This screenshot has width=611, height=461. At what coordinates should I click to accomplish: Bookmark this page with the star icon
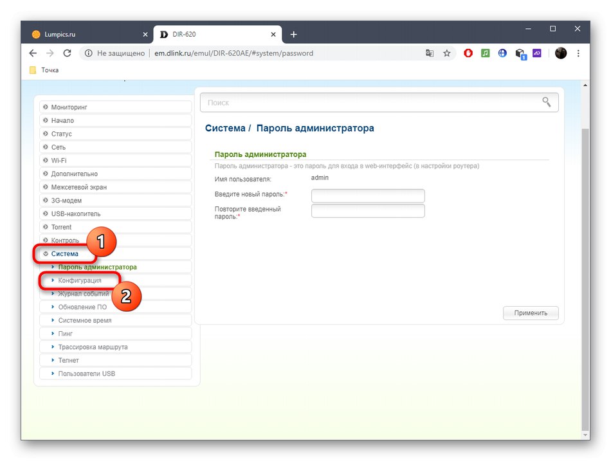(447, 53)
